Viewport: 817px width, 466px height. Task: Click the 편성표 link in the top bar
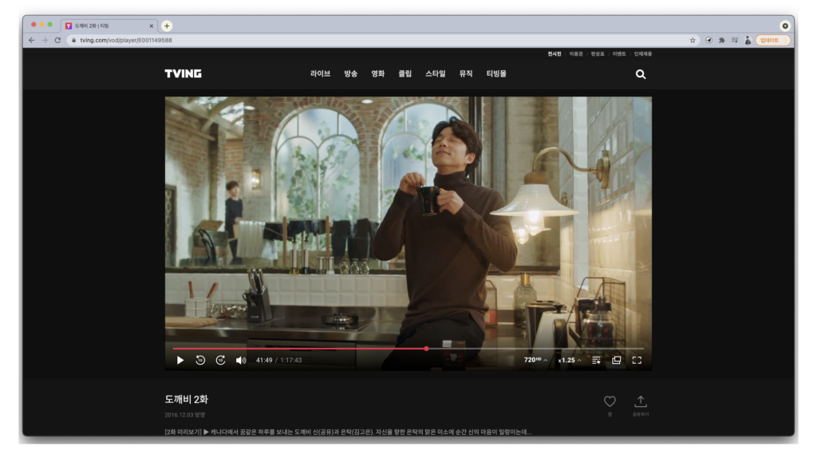click(x=598, y=53)
